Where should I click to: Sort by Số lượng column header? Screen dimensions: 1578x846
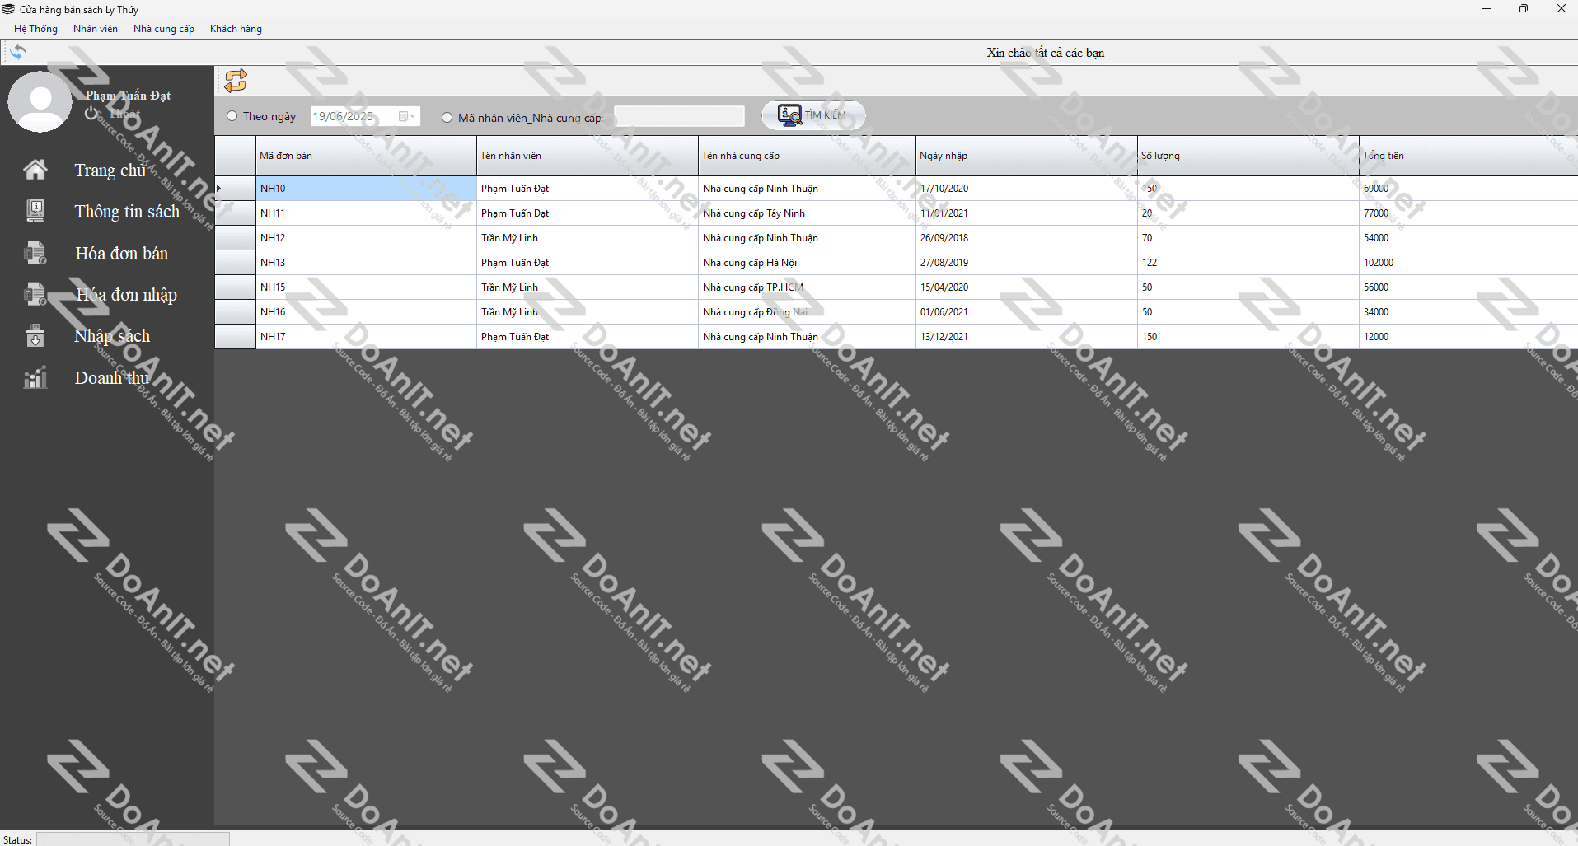tap(1248, 156)
